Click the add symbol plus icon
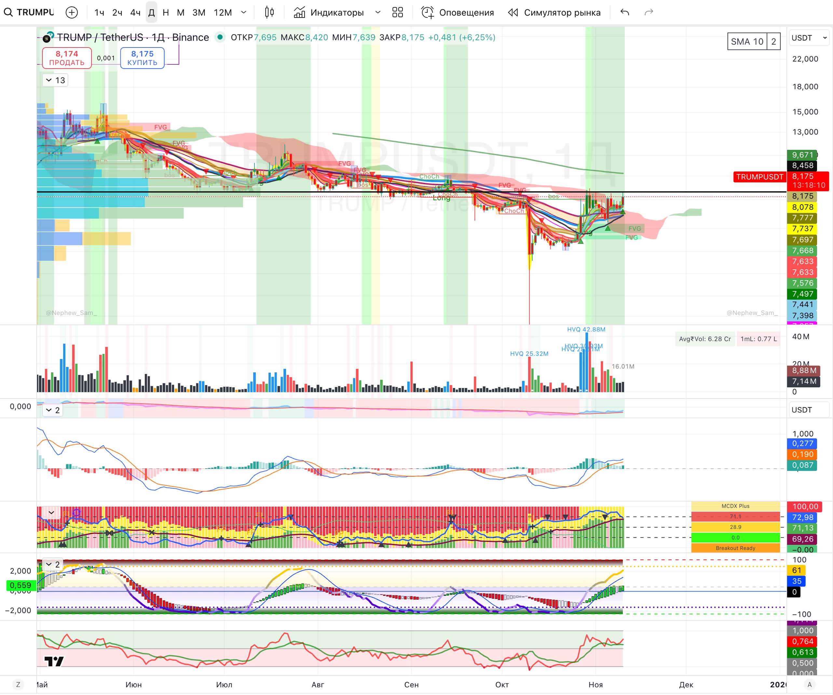The image size is (833, 695). 71,12
